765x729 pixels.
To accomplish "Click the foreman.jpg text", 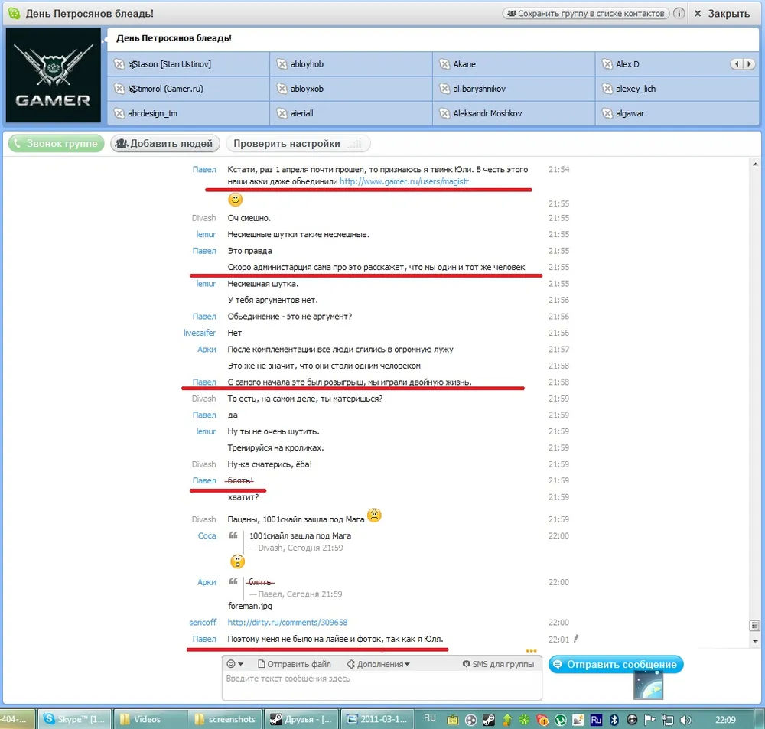I will click(x=250, y=606).
